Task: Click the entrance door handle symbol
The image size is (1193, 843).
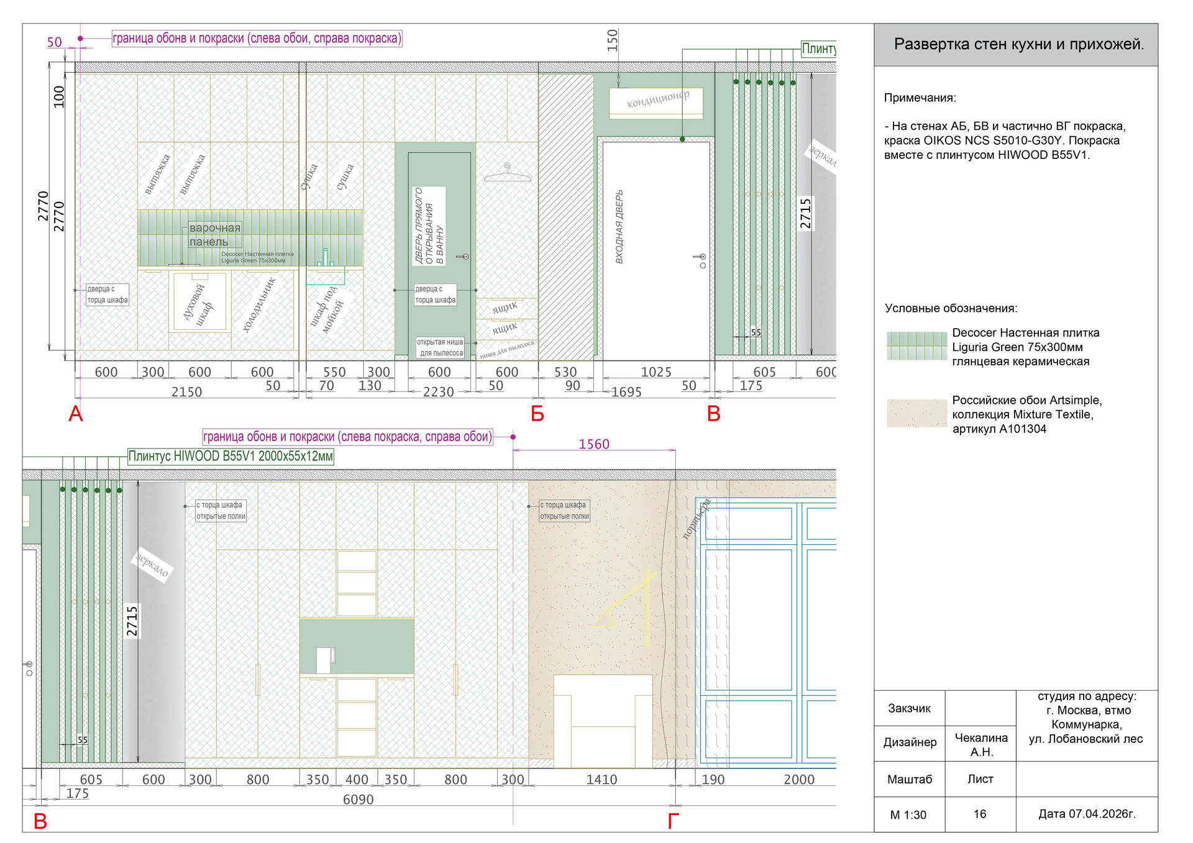Action: click(x=702, y=257)
